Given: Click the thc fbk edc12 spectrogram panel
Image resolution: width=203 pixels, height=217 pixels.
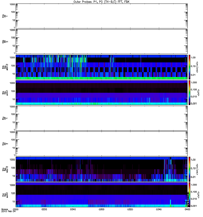Looking at the screenshot, I should [x=101, y=169].
